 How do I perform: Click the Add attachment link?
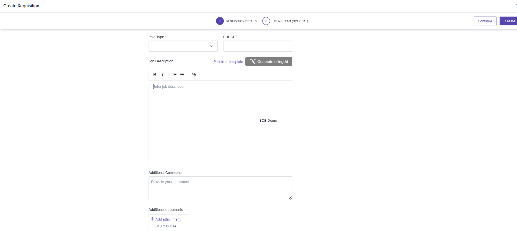click(x=168, y=219)
